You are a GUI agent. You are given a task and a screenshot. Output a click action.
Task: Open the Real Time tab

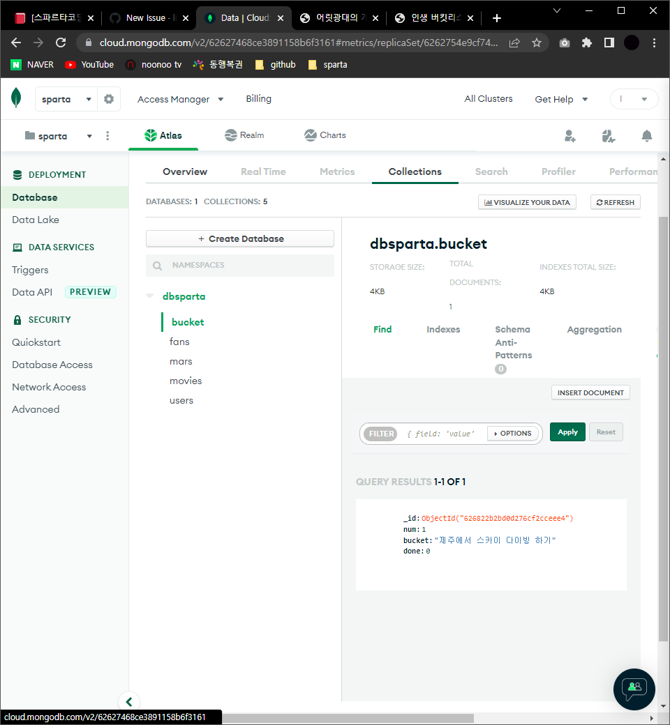263,171
